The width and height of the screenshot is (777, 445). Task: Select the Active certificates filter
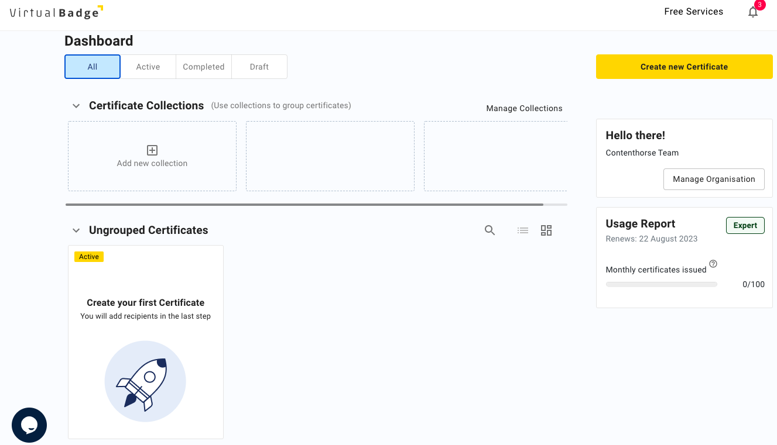pyautogui.click(x=148, y=66)
